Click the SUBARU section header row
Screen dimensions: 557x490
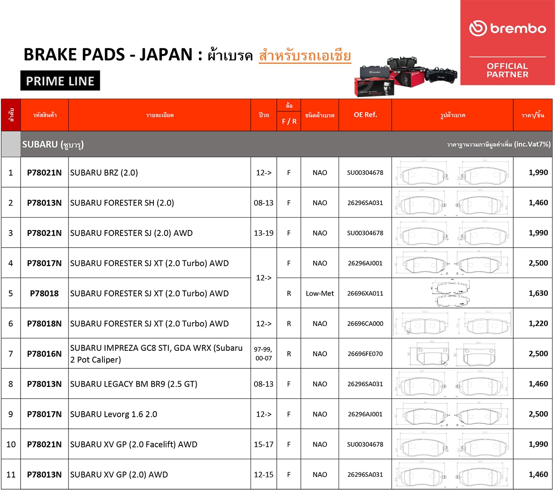tap(277, 144)
